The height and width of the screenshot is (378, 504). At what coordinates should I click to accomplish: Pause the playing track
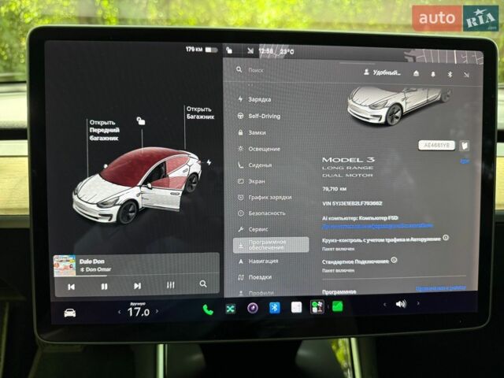point(104,286)
